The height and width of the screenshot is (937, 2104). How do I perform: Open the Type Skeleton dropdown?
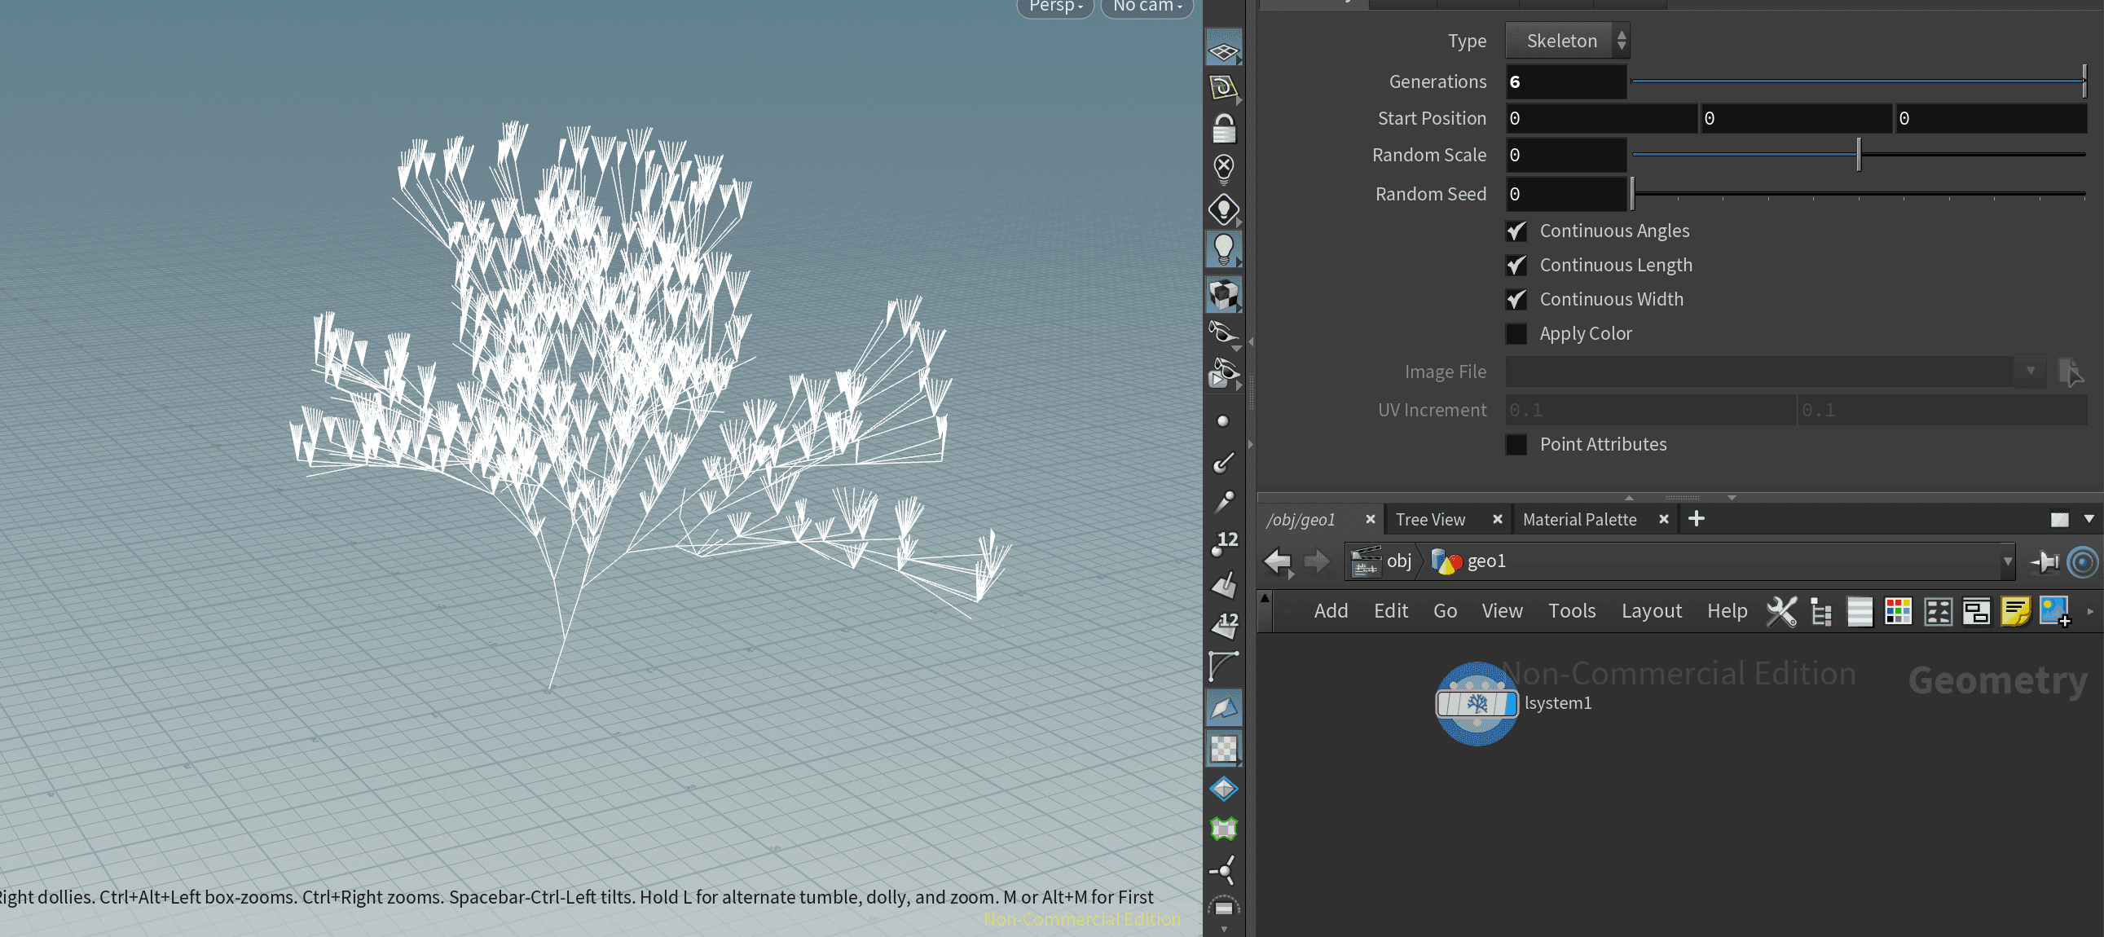1567,41
